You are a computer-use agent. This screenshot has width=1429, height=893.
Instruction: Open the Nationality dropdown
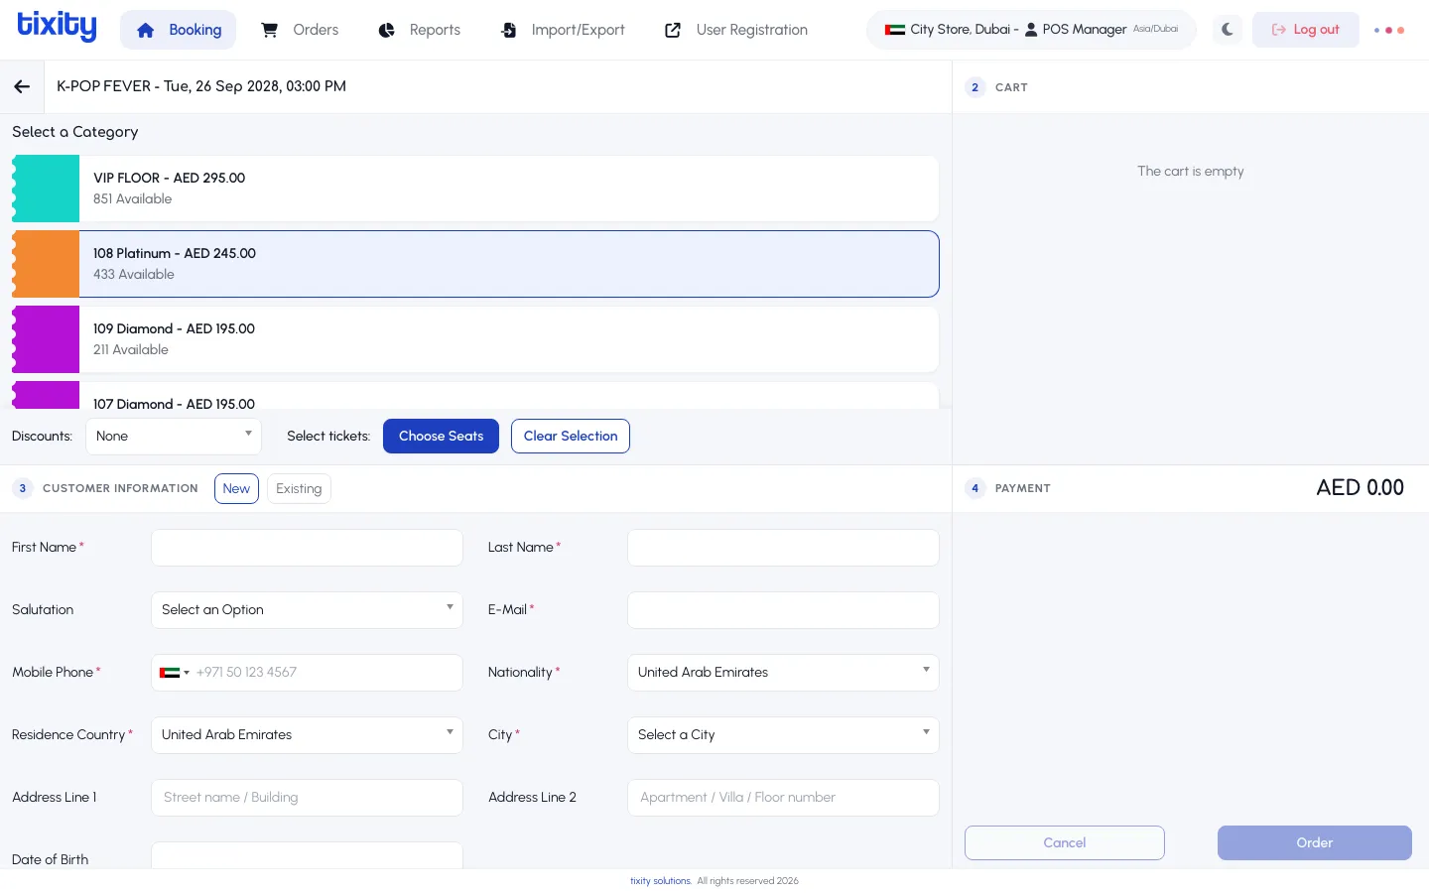[x=783, y=673]
